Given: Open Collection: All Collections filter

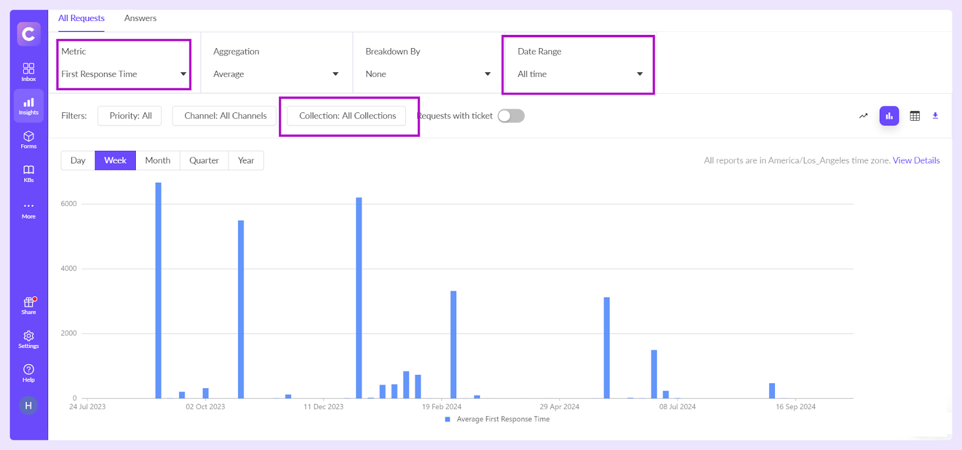Looking at the screenshot, I should pyautogui.click(x=347, y=116).
